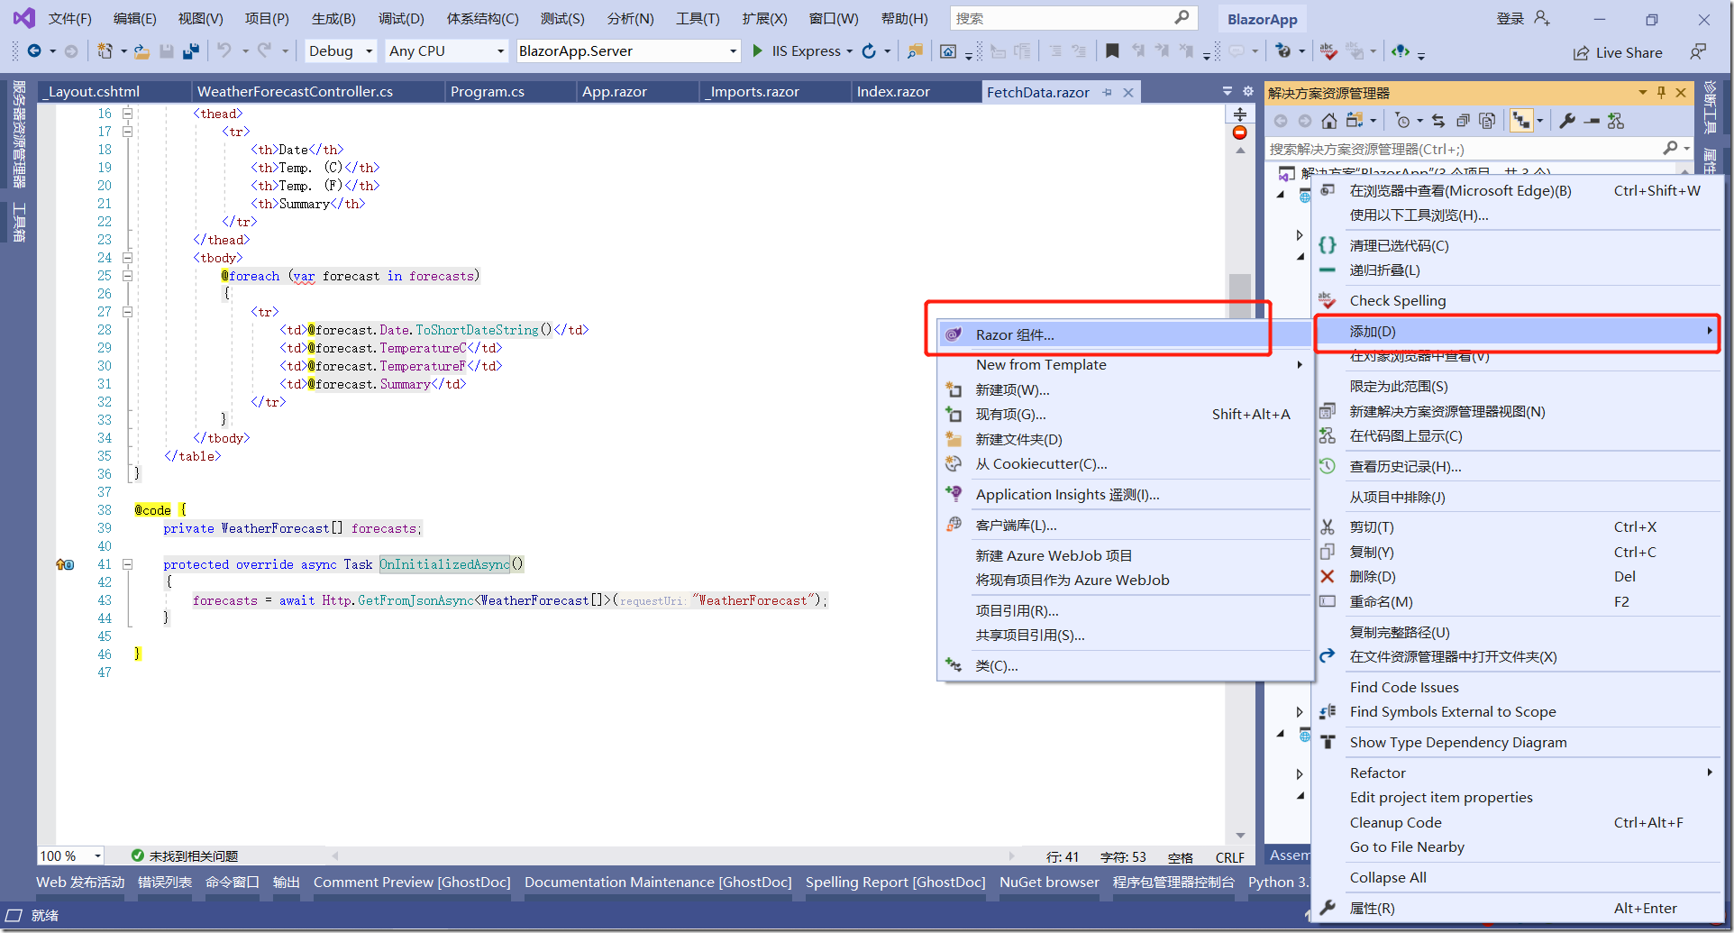Click the CRLF line ending indicator

(1229, 857)
